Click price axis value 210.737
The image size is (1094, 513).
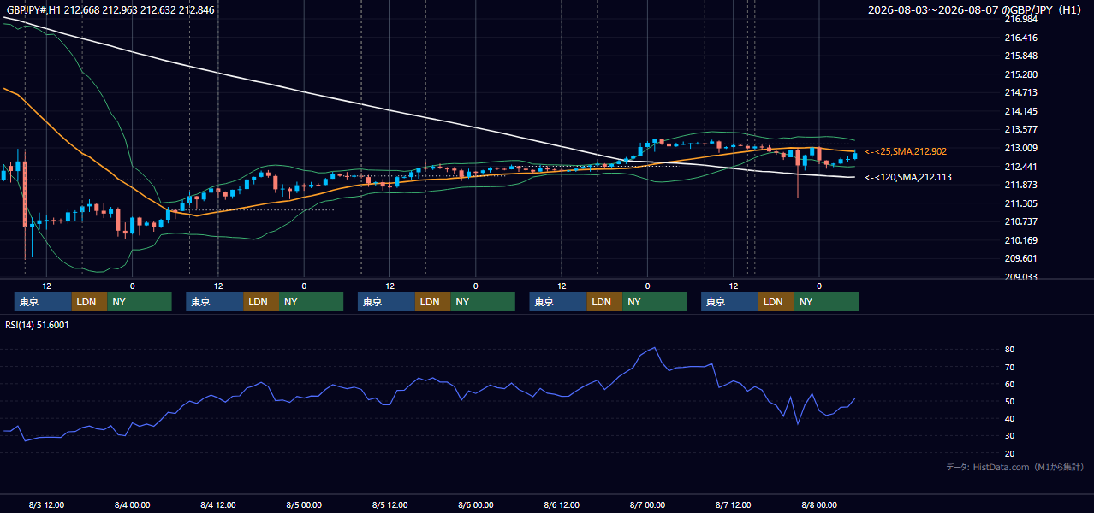(1020, 221)
